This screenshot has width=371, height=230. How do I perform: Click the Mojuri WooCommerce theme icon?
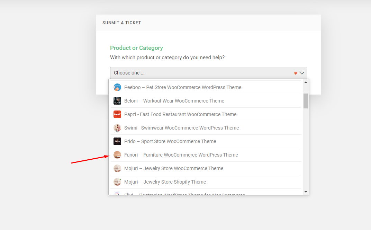117,168
